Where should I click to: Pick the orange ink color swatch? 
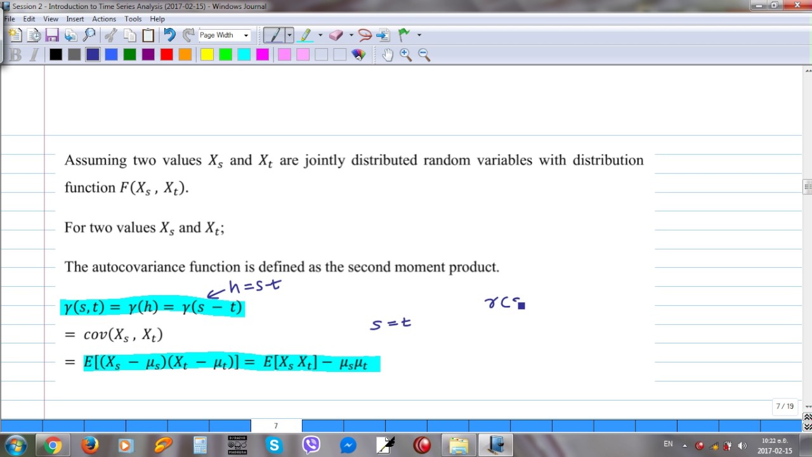(185, 55)
